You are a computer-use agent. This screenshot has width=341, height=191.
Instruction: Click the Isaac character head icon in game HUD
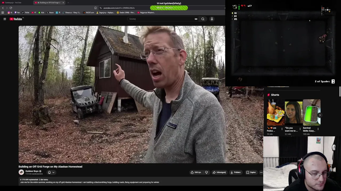tap(235, 7)
